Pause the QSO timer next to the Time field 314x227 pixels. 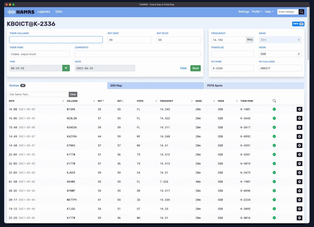[x=66, y=68]
